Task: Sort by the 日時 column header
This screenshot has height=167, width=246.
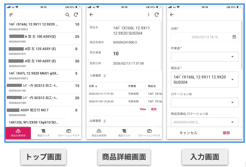Action: point(93,86)
